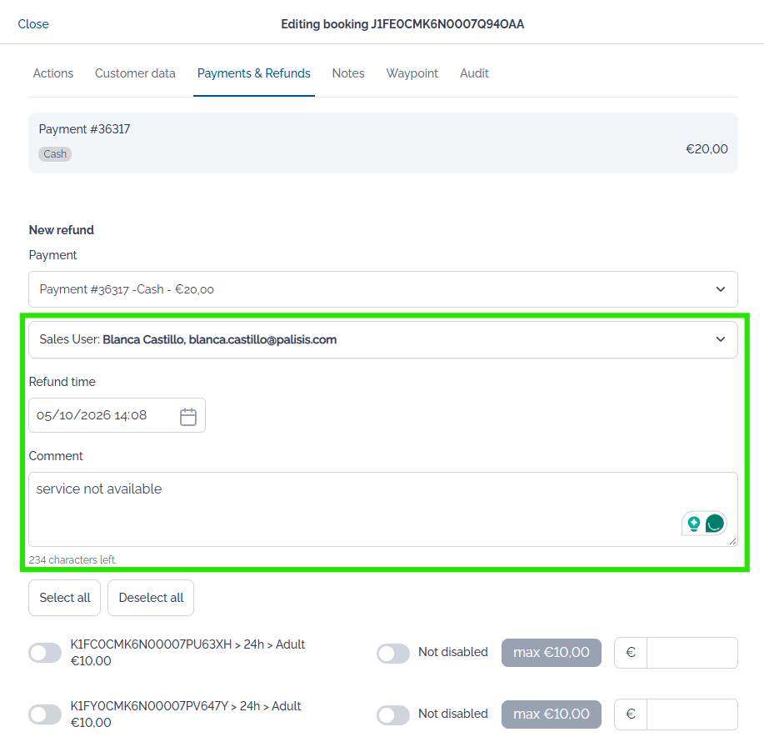
Task: Toggle refund for ticket K1FC0CMK6N00007PU63XH
Action: coord(45,653)
